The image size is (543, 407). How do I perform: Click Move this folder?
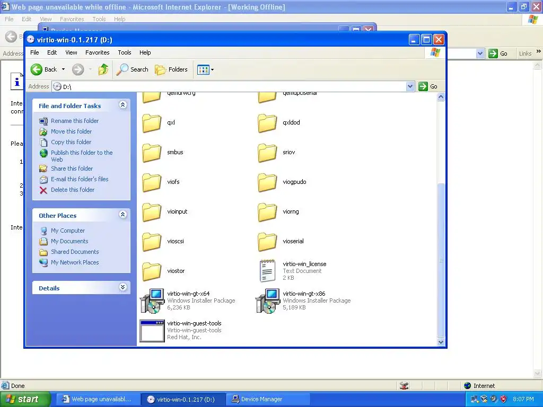[x=71, y=131]
